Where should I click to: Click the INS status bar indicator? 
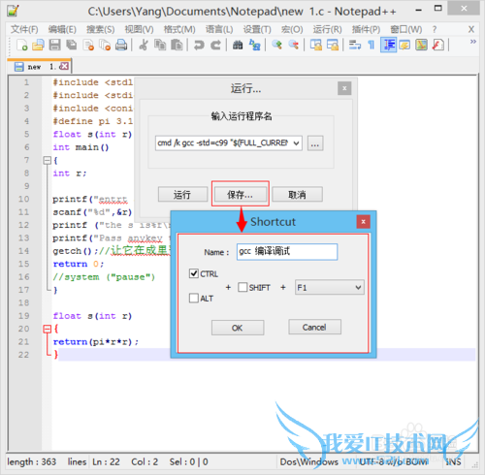(453, 461)
